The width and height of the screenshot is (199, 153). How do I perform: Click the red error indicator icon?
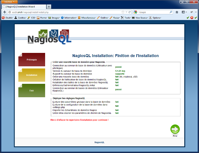tap(192, 18)
